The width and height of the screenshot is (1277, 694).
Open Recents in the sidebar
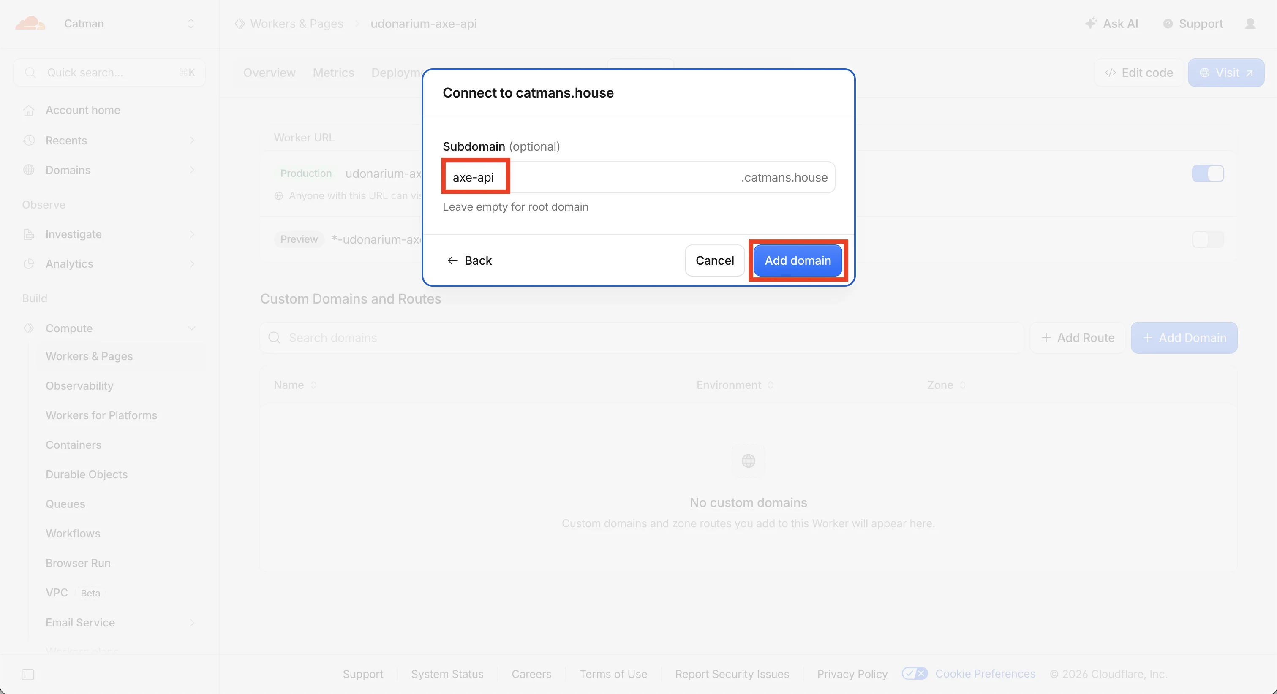click(x=66, y=140)
